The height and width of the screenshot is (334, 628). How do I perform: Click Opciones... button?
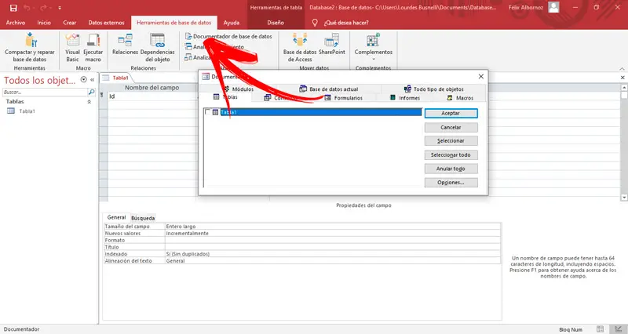coord(451,183)
